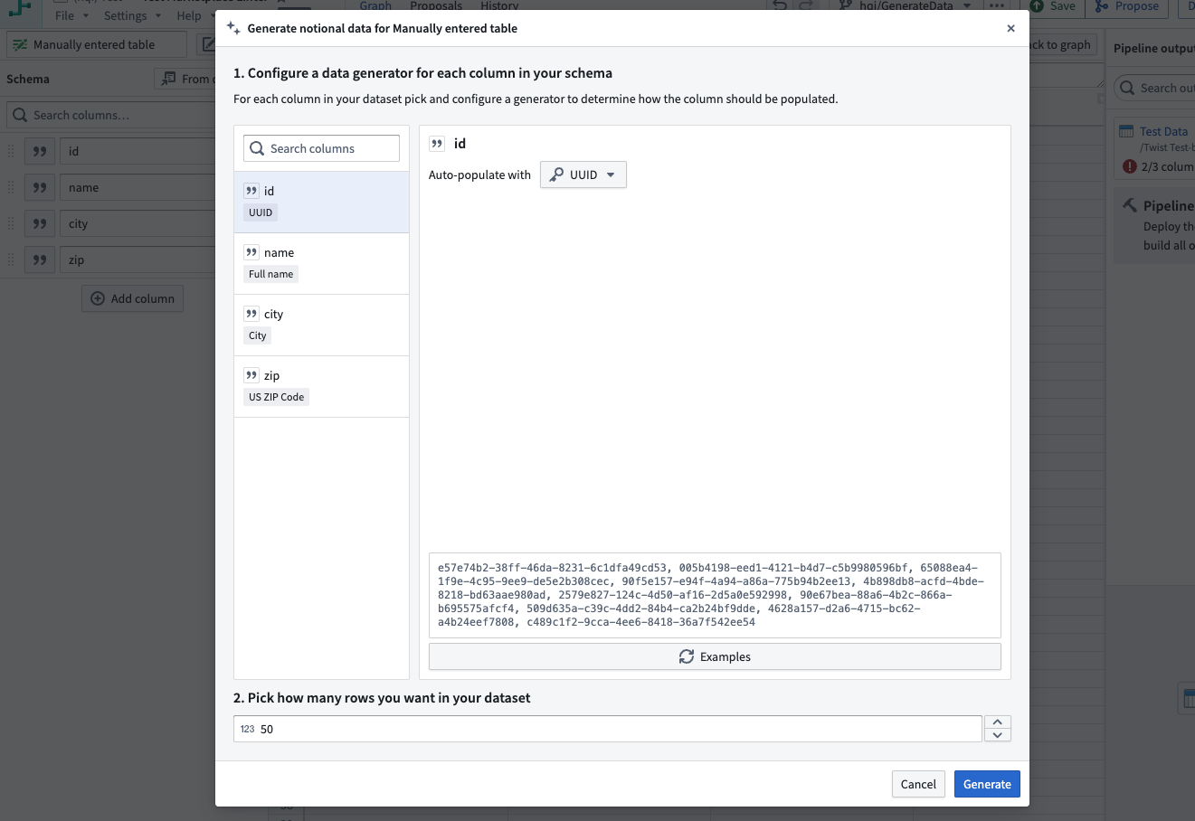
Task: Click the more options ellipsis in top toolbar
Action: 996,6
